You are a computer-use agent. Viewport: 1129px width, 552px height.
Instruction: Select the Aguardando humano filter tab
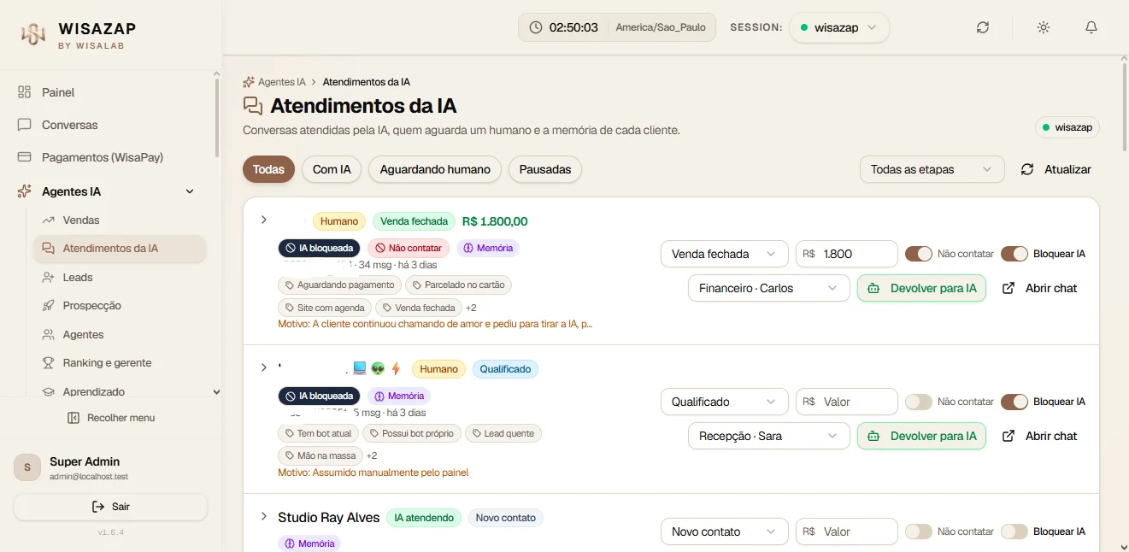(x=435, y=169)
